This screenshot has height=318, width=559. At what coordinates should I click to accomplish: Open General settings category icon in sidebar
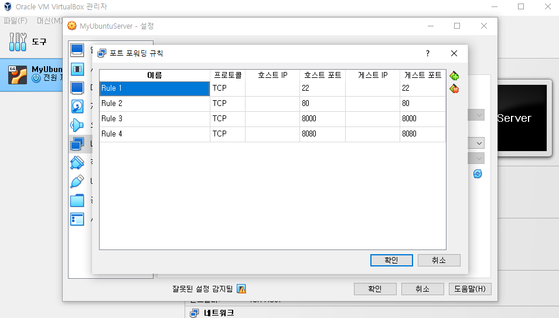click(x=77, y=50)
